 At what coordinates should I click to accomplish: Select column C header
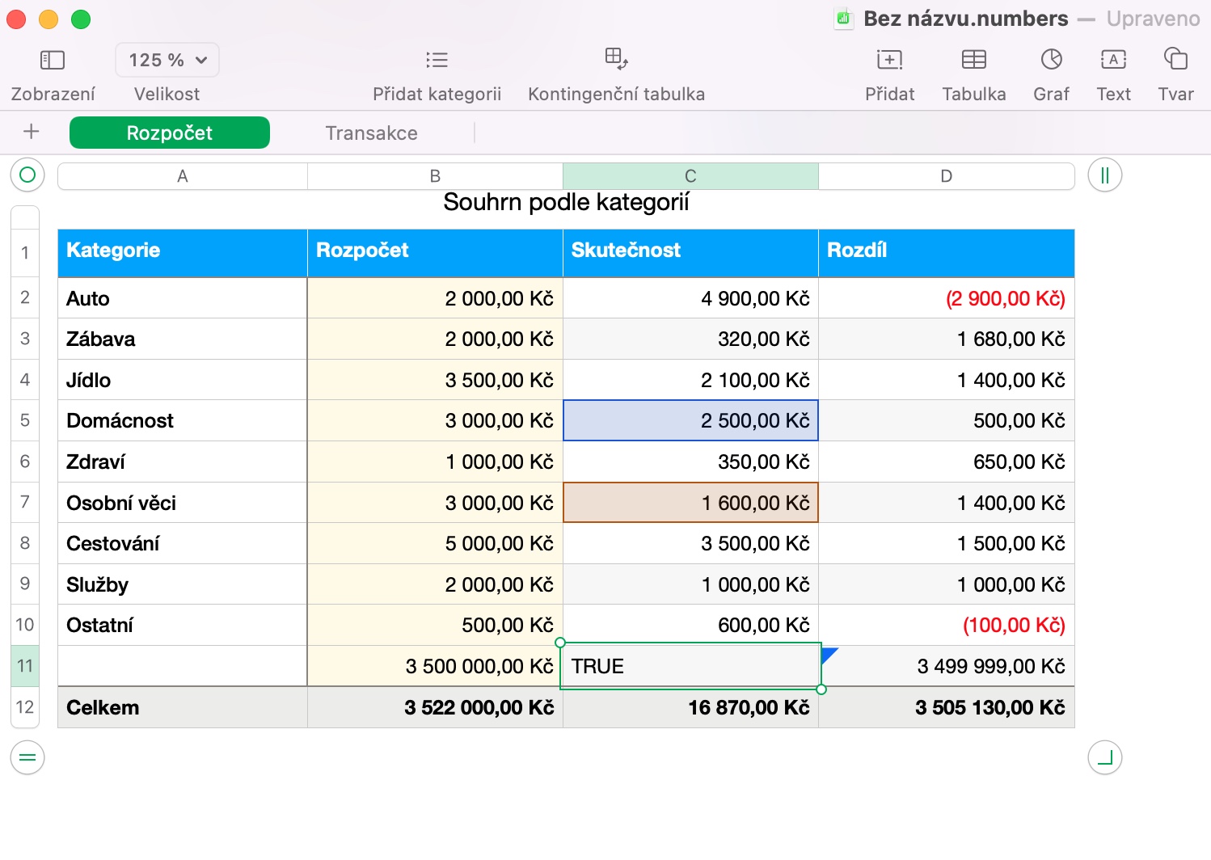click(690, 176)
